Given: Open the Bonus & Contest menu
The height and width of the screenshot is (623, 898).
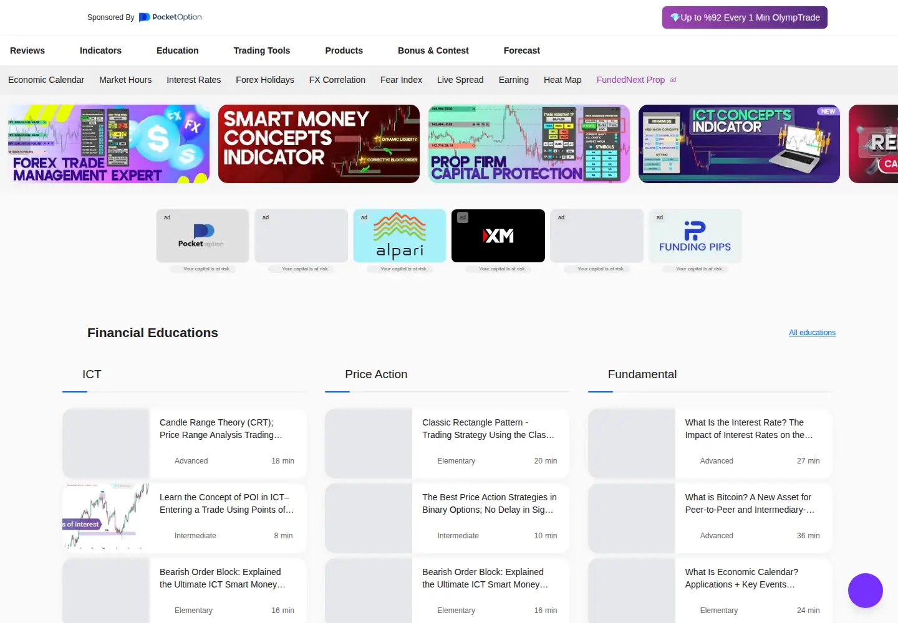Looking at the screenshot, I should (x=433, y=50).
